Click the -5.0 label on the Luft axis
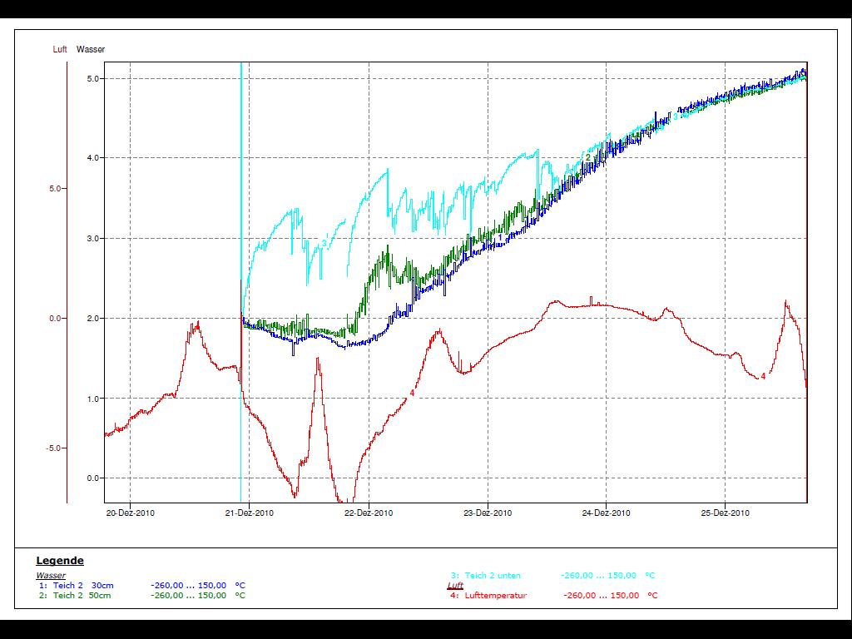Viewport: 852px width, 639px height. point(57,448)
